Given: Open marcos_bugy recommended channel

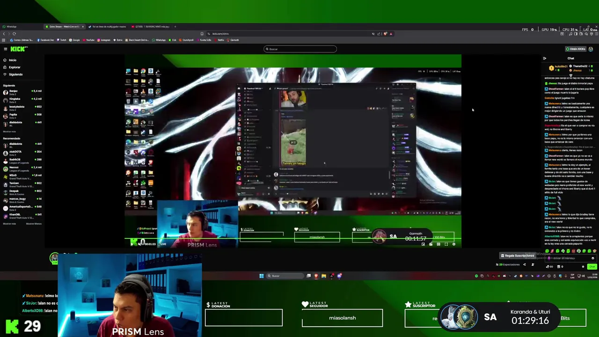Looking at the screenshot, I should tap(22, 200).
